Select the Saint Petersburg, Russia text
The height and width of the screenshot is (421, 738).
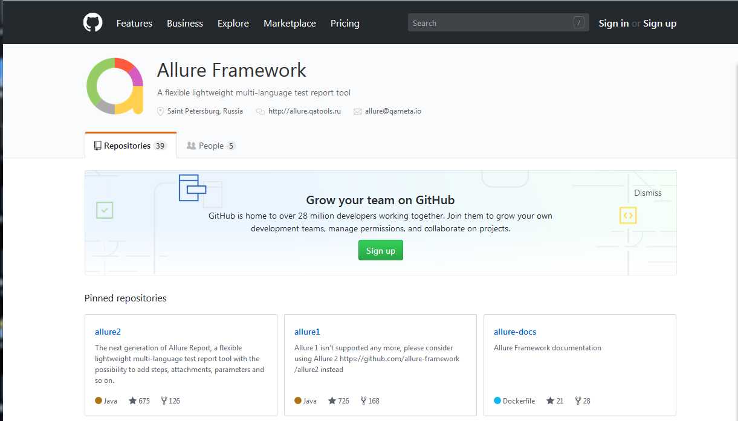205,111
